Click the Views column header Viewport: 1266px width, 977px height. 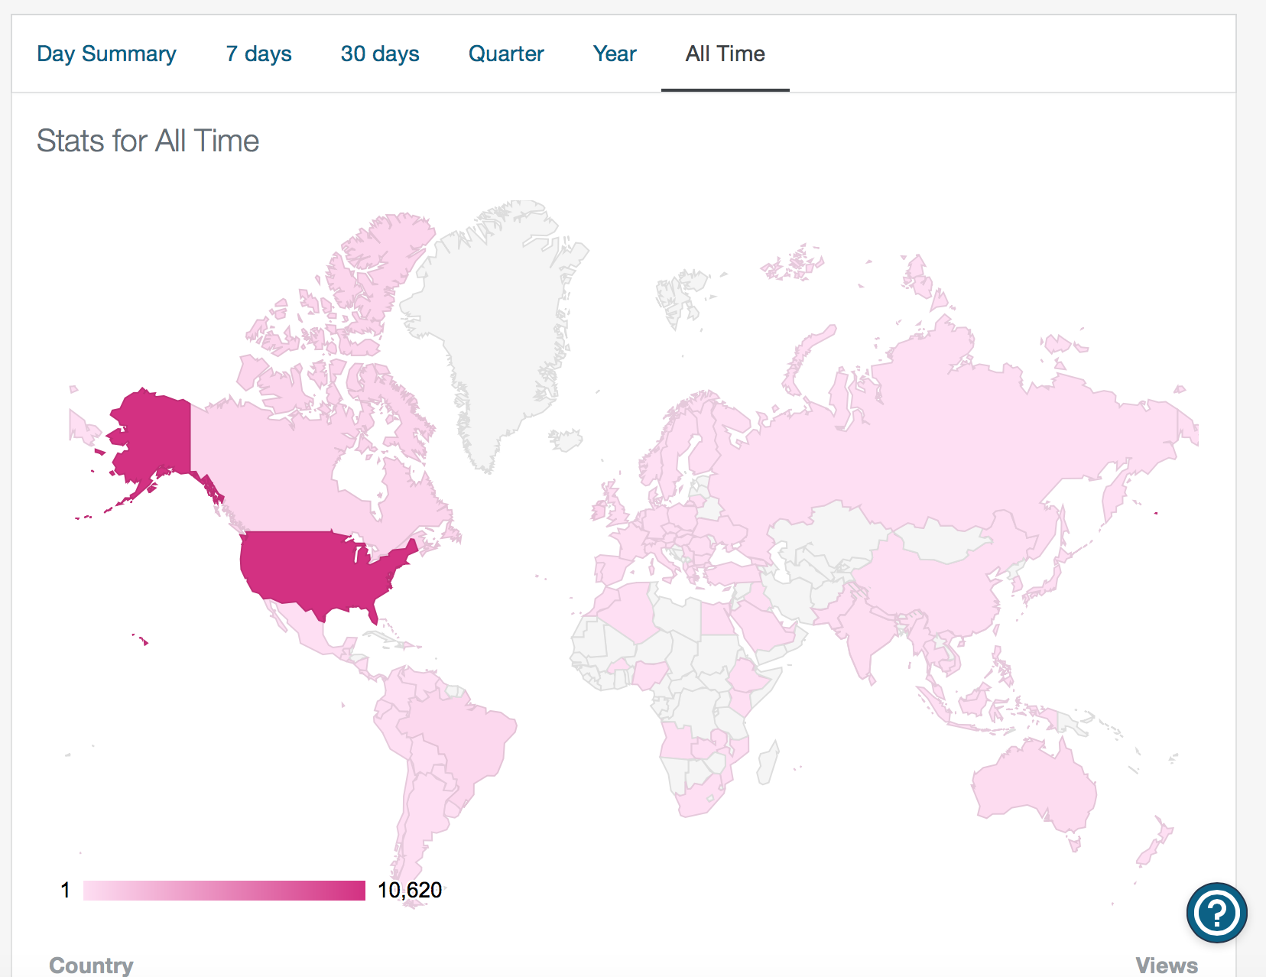click(x=1166, y=965)
